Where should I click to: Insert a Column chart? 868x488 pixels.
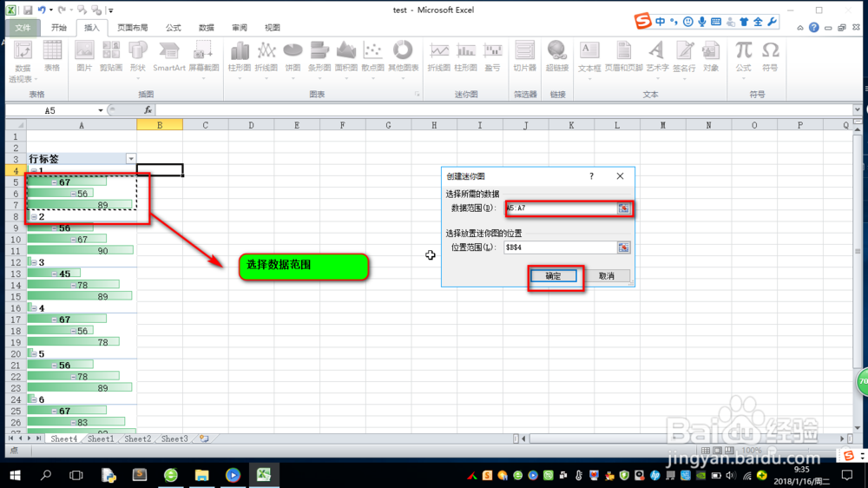pos(240,60)
